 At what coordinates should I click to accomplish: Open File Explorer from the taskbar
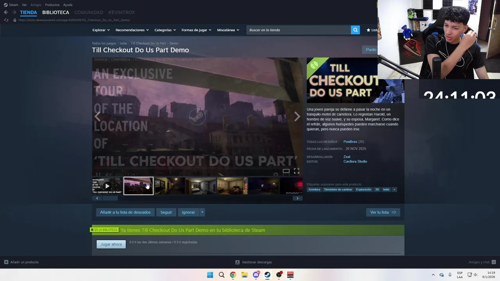(244, 275)
